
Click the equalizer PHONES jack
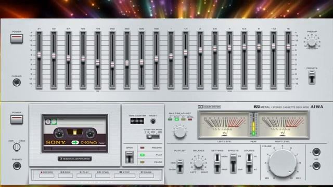click(17, 82)
